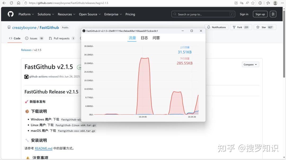This screenshot has height=160, width=286.
Task: Click the Public repository badge
Action: (x=65, y=27)
